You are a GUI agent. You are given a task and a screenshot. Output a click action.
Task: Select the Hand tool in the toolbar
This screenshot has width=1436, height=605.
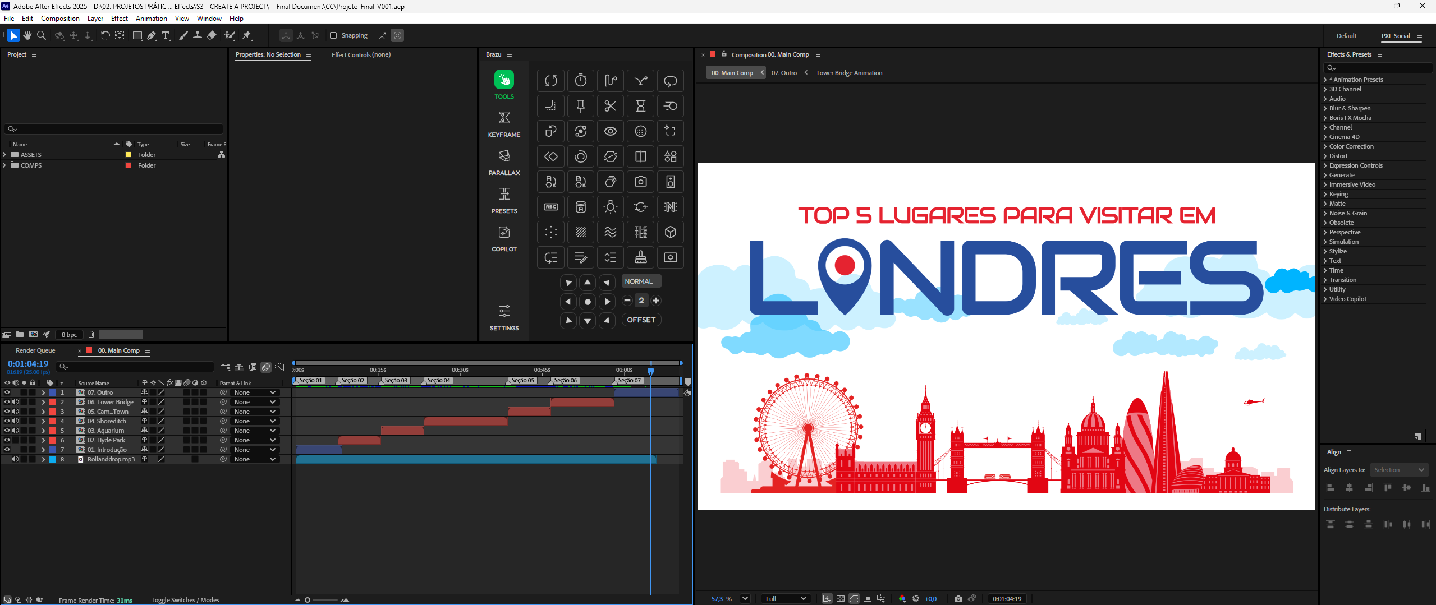click(27, 35)
